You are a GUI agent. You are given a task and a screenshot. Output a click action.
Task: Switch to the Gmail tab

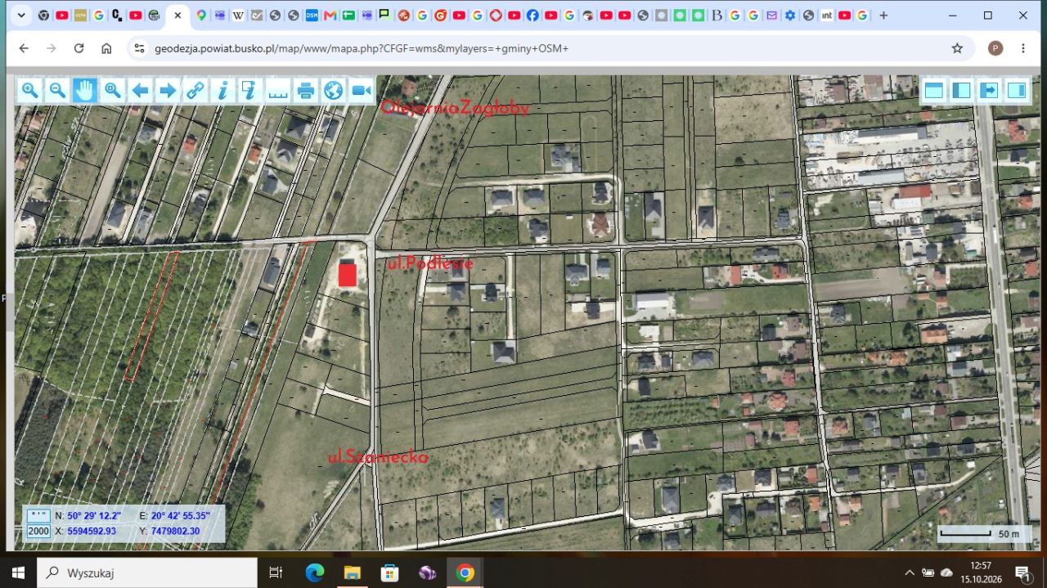(330, 15)
